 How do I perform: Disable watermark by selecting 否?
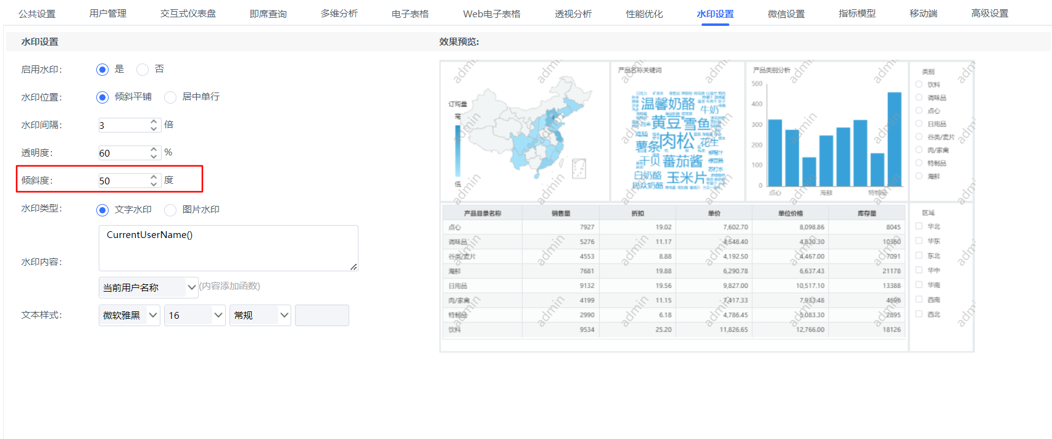tap(143, 70)
